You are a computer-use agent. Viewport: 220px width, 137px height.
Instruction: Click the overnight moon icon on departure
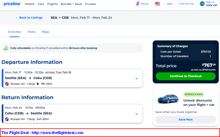click(x=38, y=84)
